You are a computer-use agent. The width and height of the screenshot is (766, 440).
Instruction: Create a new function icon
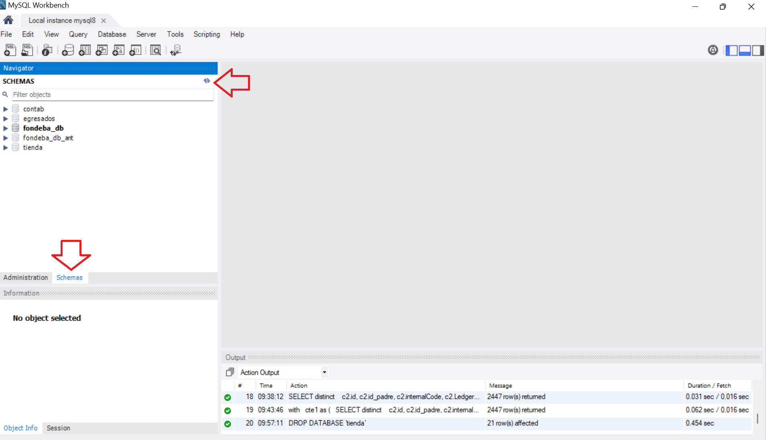point(135,50)
